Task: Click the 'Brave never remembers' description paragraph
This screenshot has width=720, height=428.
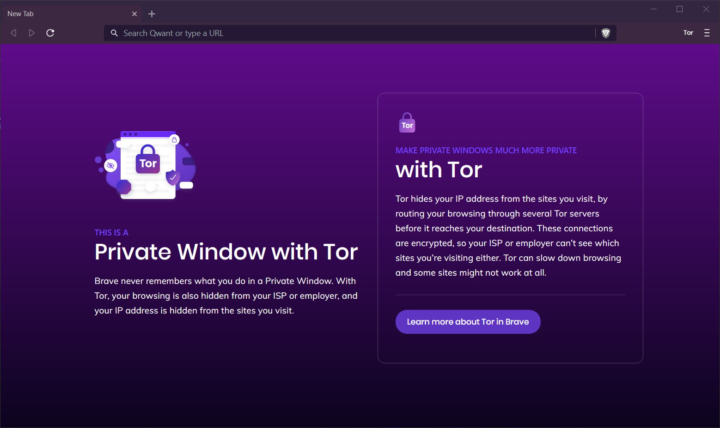Action: [226, 296]
